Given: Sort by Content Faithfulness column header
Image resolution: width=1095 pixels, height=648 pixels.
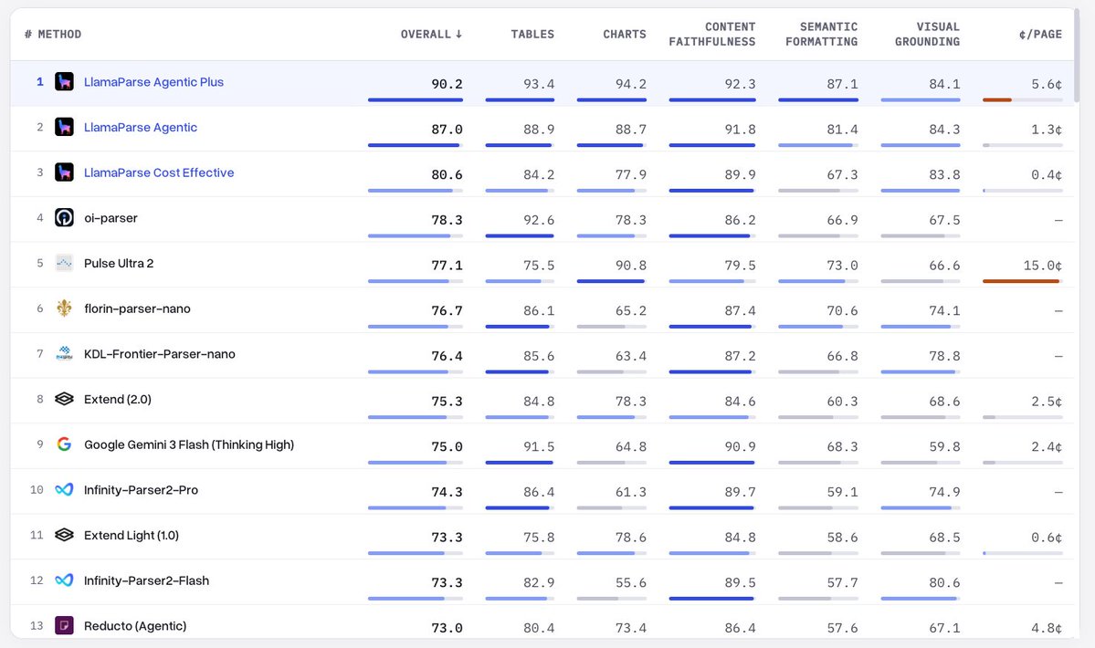Looking at the screenshot, I should [x=712, y=34].
